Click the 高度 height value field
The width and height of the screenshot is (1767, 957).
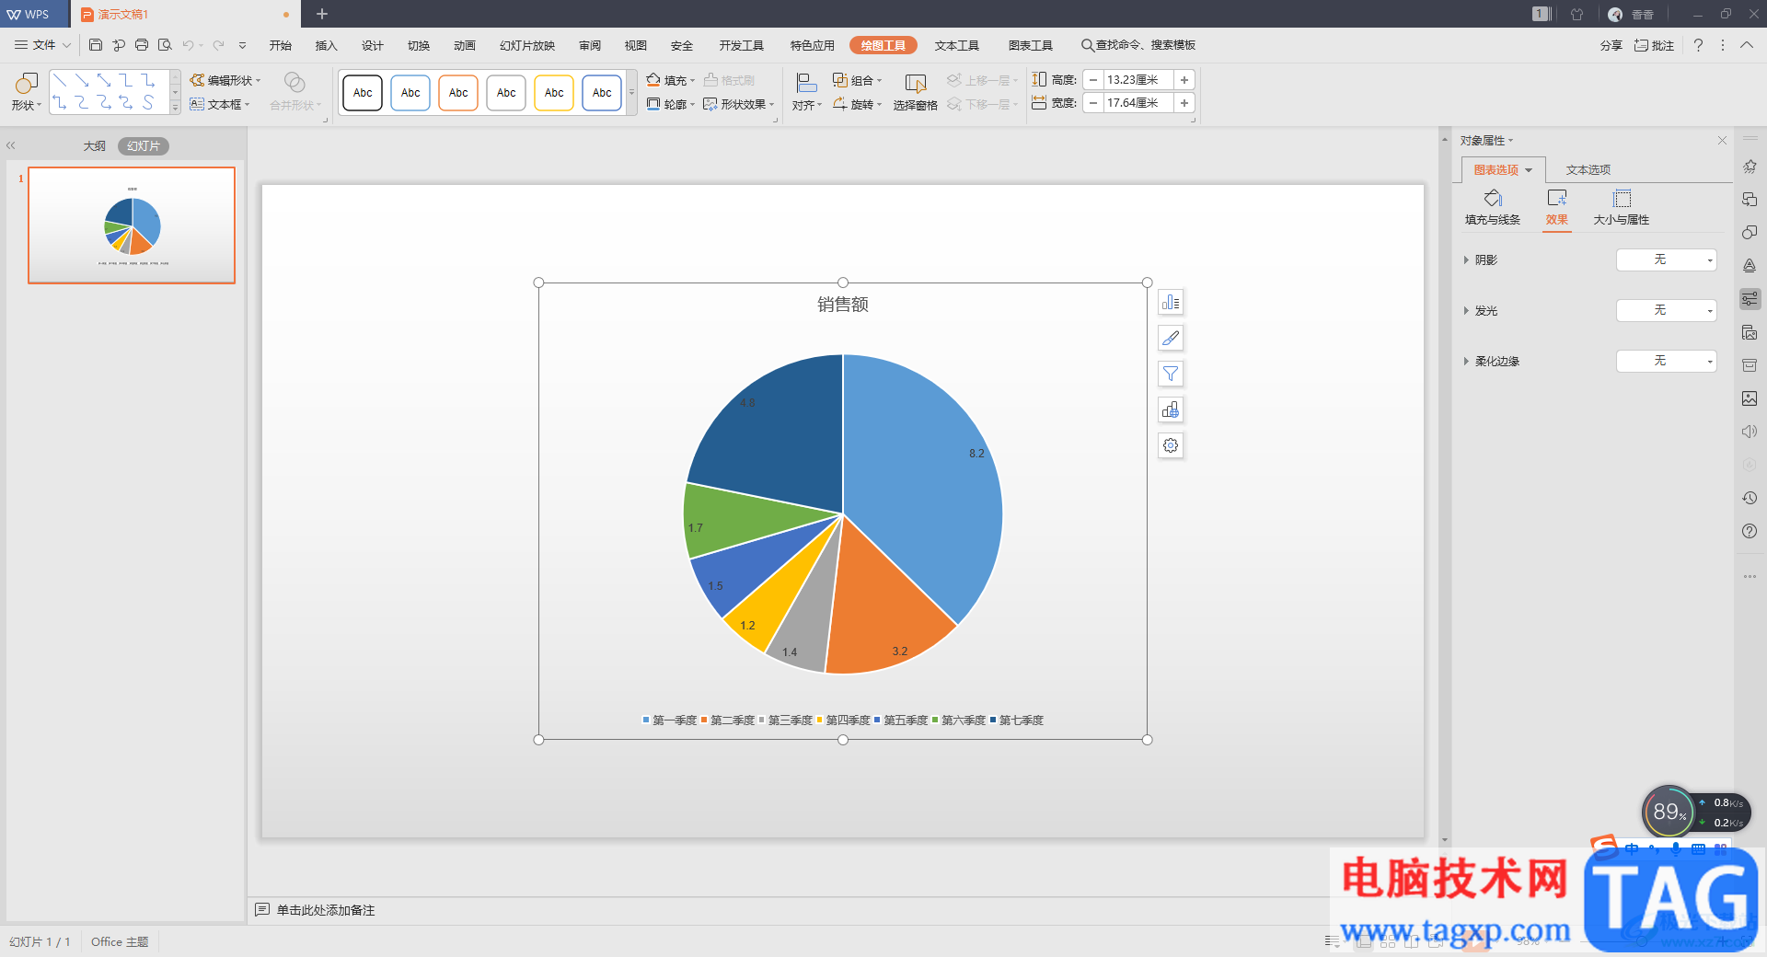click(x=1138, y=80)
